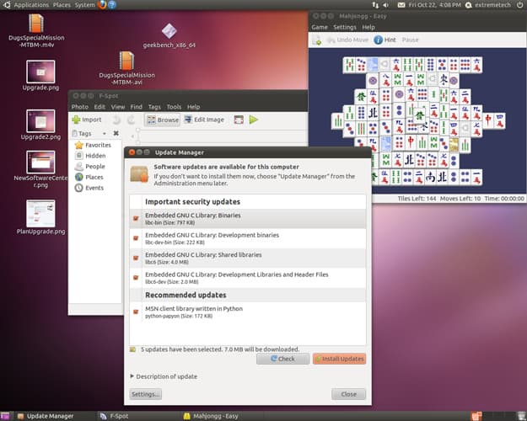Uncheck MSN client library python-papyon checkbox
527x421 pixels.
point(136,312)
